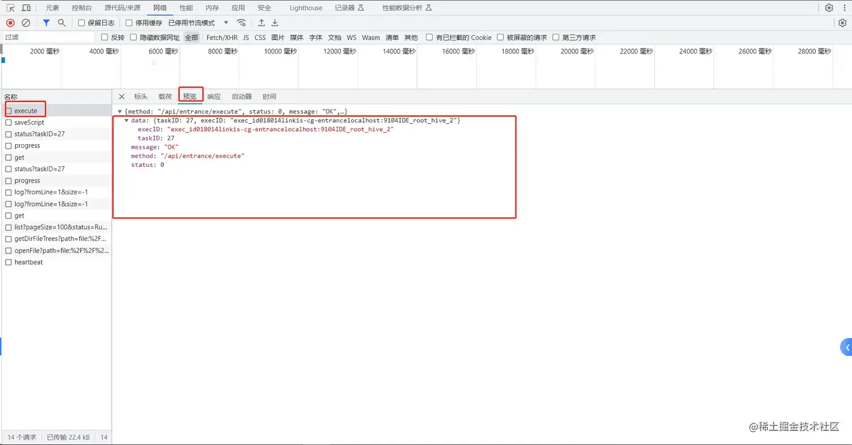Filter requests by Wasm type
Viewport: 852px width, 445px height.
(x=371, y=37)
